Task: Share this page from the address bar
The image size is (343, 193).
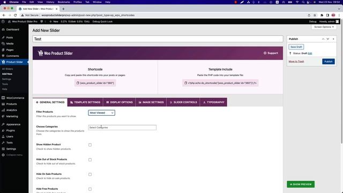Action: (x=309, y=16)
